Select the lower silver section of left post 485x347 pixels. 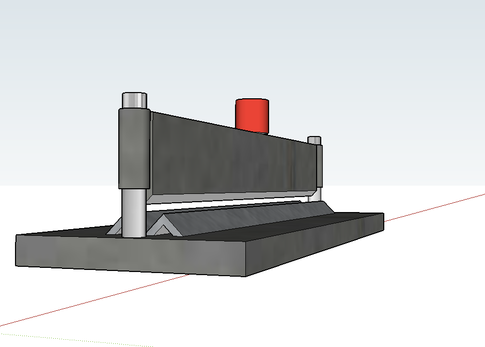point(134,213)
